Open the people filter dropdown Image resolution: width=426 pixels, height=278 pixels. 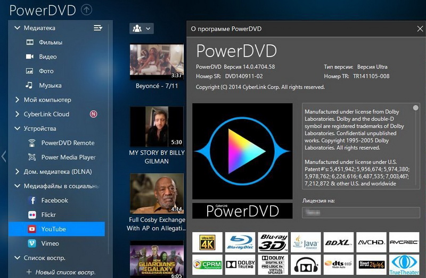[142, 28]
